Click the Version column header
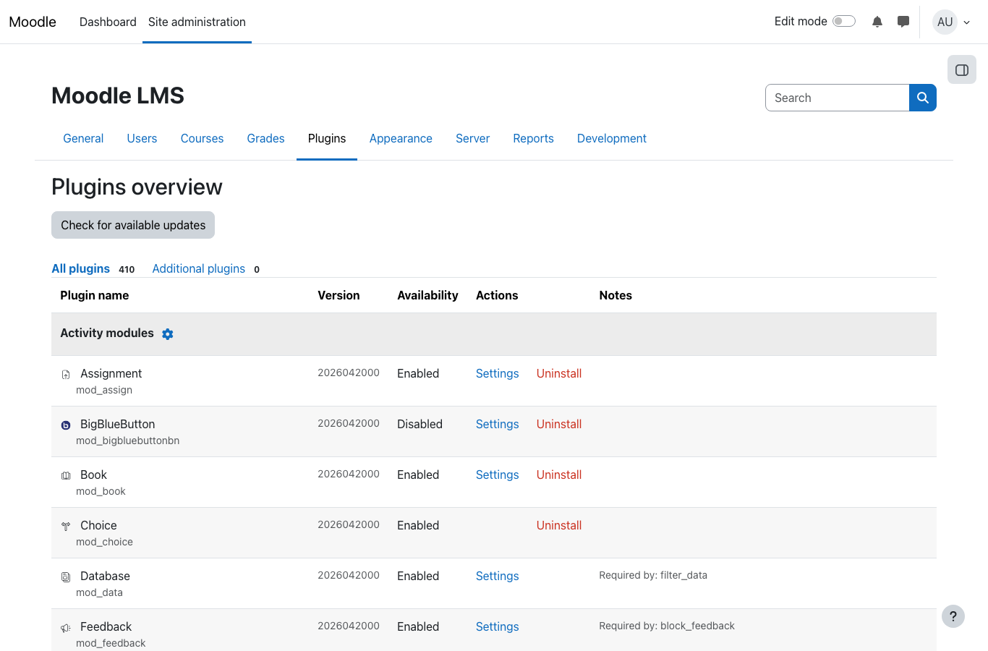Screen dimensions: 988x651 coord(338,295)
